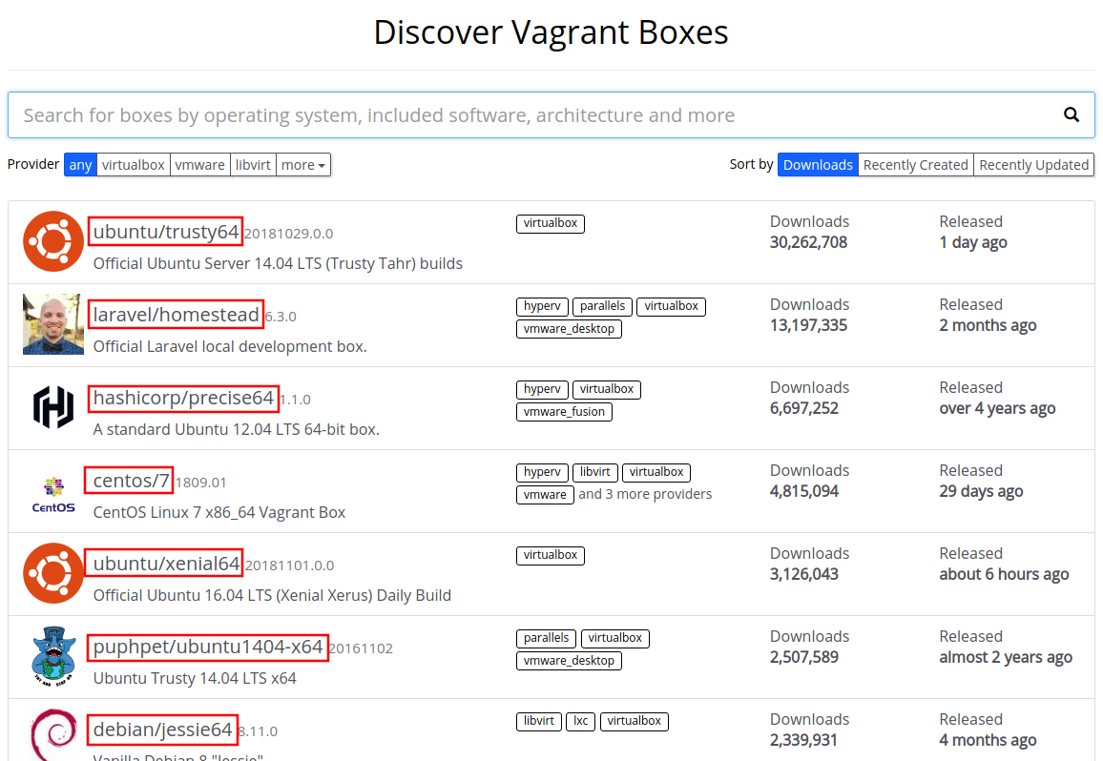
Task: Click the search magnifier icon
Action: coord(1071,114)
